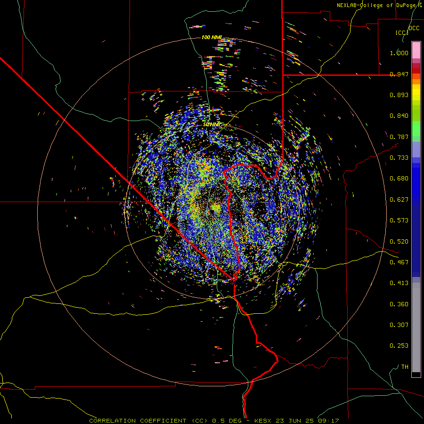Viewport: 424px width, 424px height.
Task: Click the 100 NMI range ring label
Action: coord(212,37)
